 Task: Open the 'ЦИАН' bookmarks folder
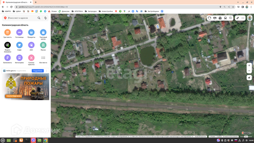tap(17, 11)
